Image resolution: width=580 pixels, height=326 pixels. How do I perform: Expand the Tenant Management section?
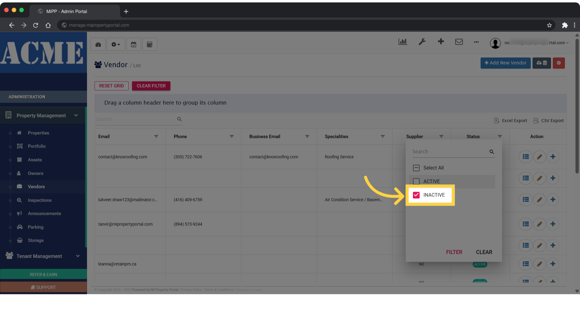(78, 256)
